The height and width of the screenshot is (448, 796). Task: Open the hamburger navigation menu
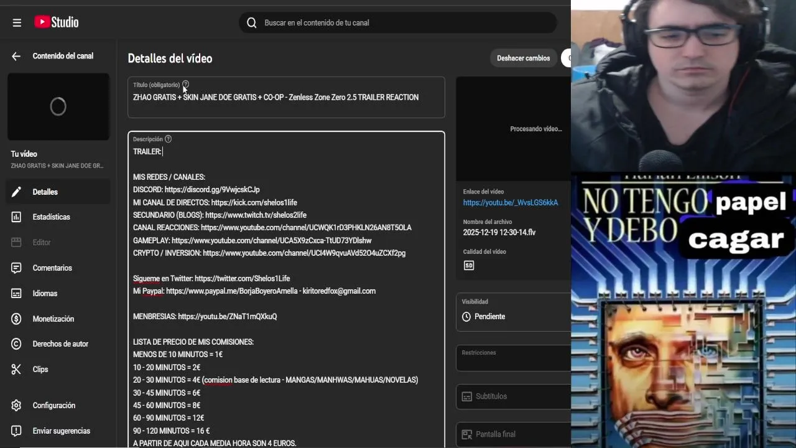point(17,22)
